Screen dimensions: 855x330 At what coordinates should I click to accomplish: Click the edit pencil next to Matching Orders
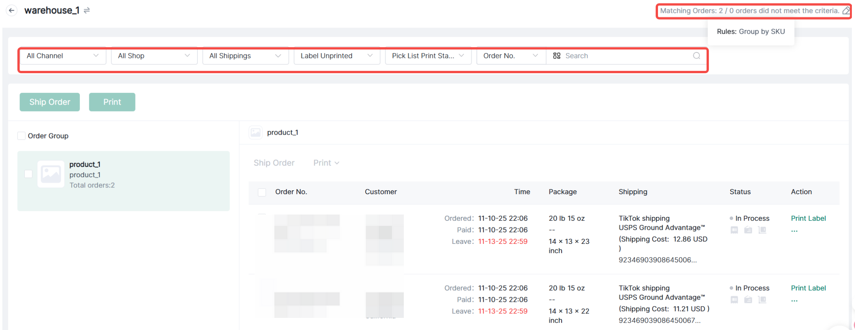846,11
